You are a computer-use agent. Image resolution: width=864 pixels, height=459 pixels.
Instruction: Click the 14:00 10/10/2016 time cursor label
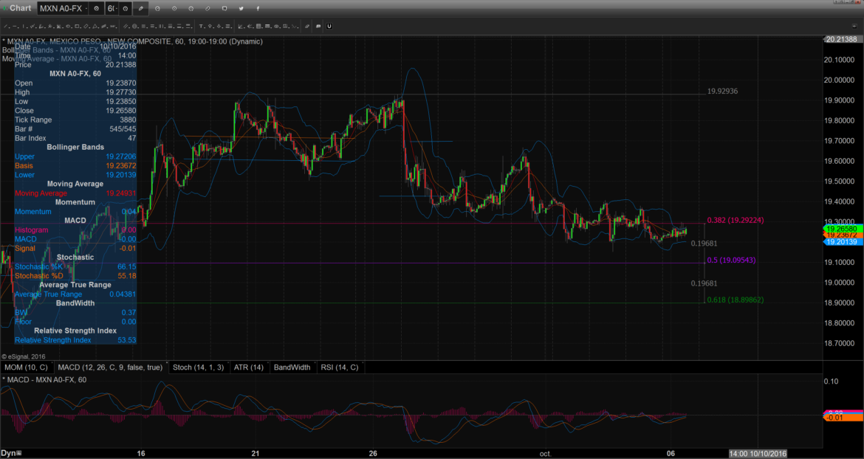coord(758,454)
